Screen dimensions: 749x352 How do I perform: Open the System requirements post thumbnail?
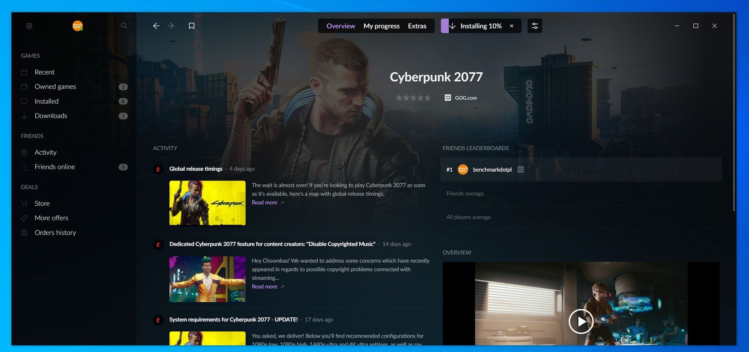(x=208, y=338)
